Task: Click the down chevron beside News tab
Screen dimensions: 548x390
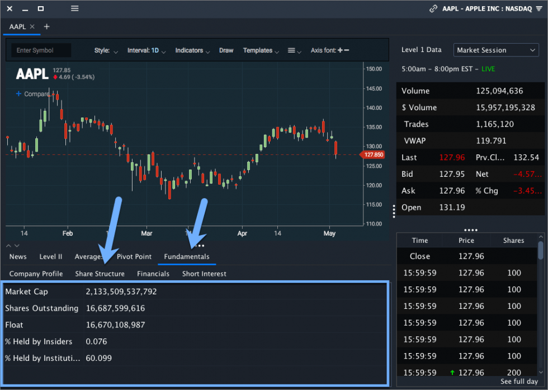Action: 16,245
